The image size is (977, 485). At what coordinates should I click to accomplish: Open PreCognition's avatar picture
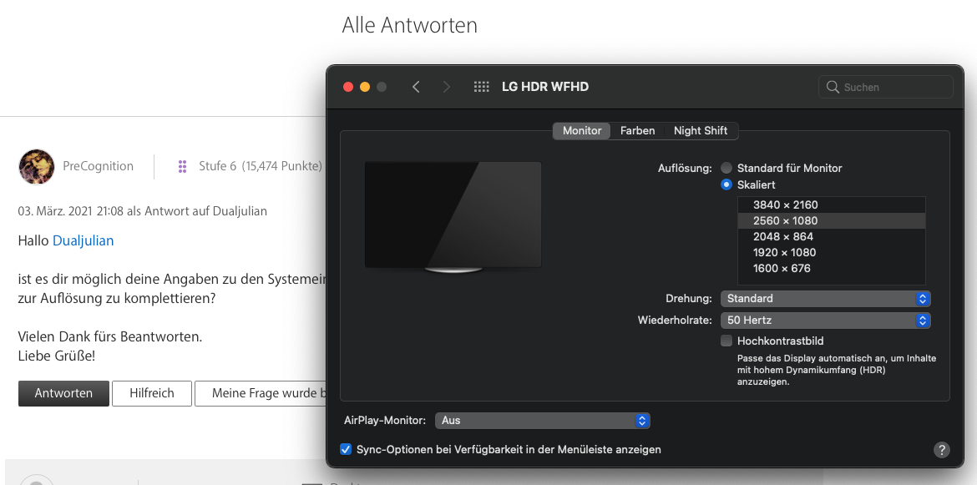click(37, 166)
